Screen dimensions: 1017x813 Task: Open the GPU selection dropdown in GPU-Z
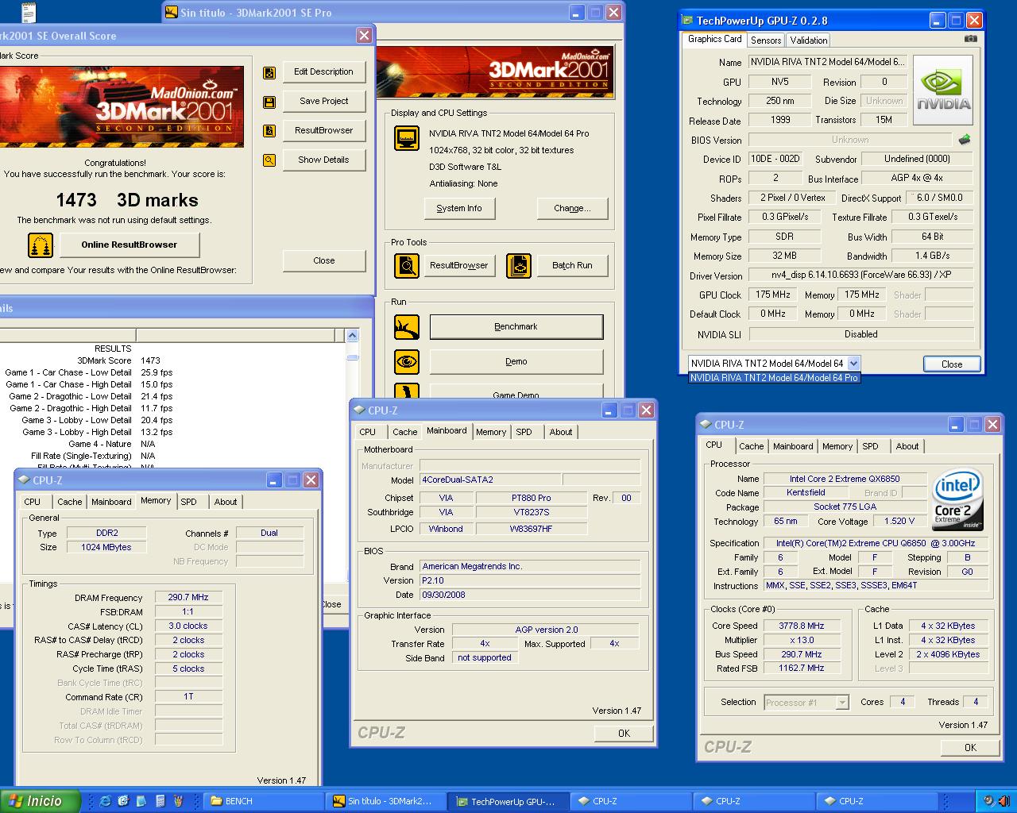pyautogui.click(x=853, y=364)
